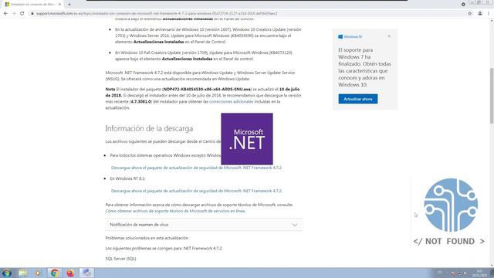Screen dimensions: 494x278
Task: Click the chevron on the virus notification row
Action: point(295,225)
